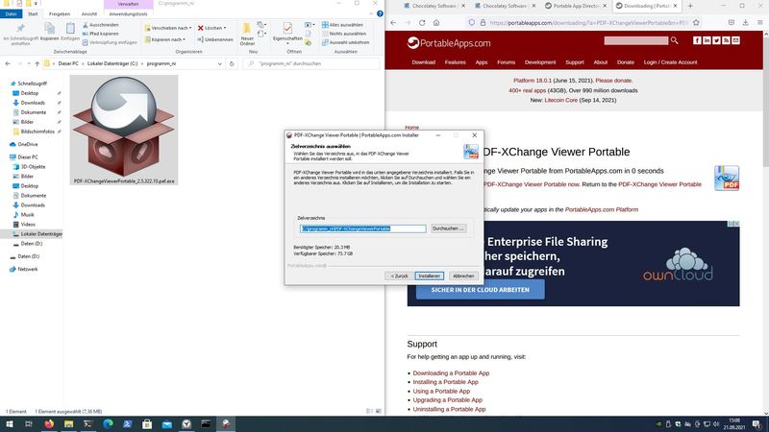Open the Verschieben nach dropdown
The width and height of the screenshot is (769, 432).
point(168,28)
